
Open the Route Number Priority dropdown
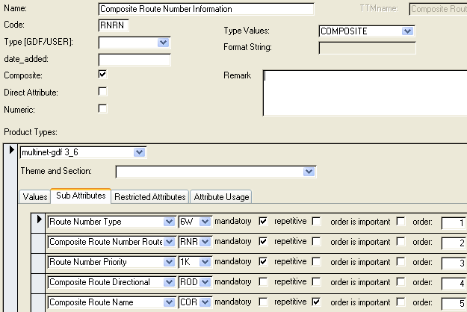click(169, 262)
